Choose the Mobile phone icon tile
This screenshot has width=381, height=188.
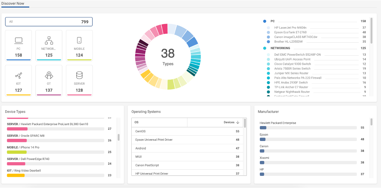(79, 40)
